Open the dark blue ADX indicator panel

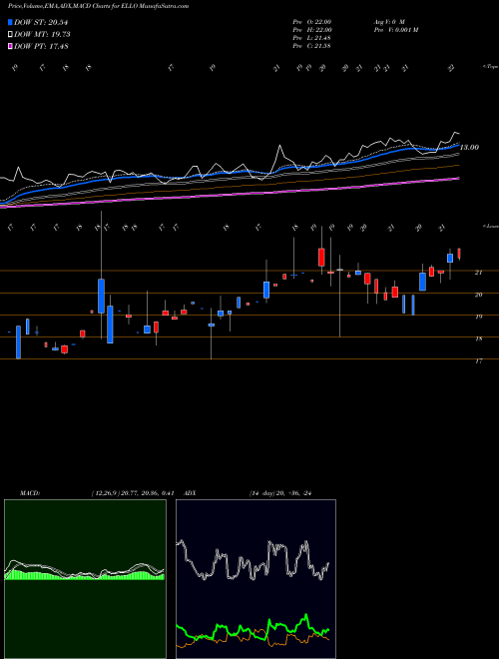pos(255,579)
